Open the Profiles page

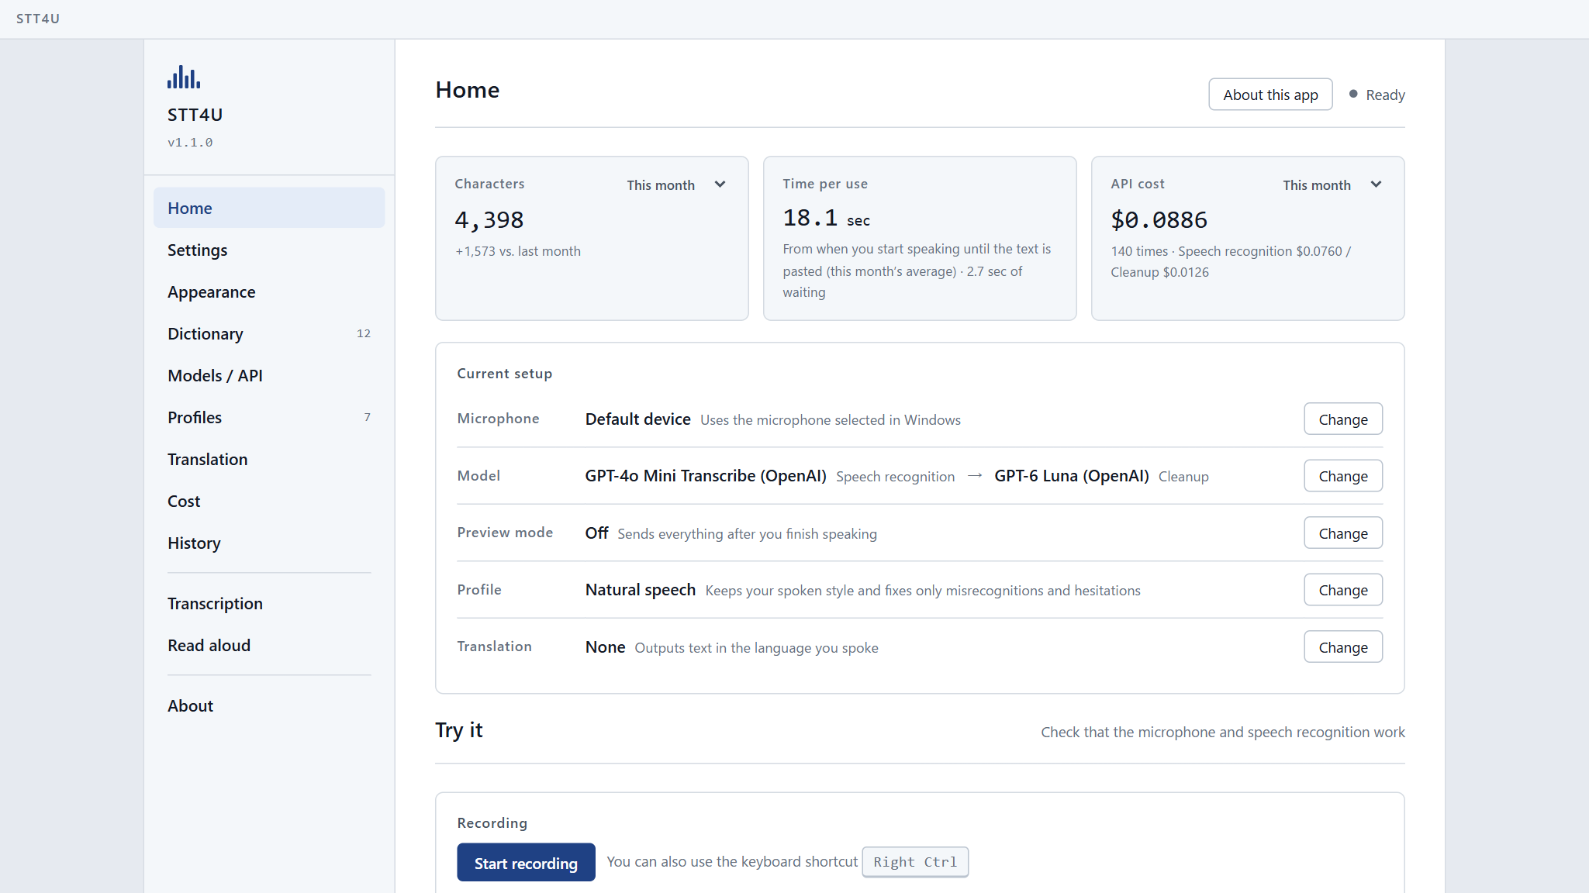click(269, 417)
